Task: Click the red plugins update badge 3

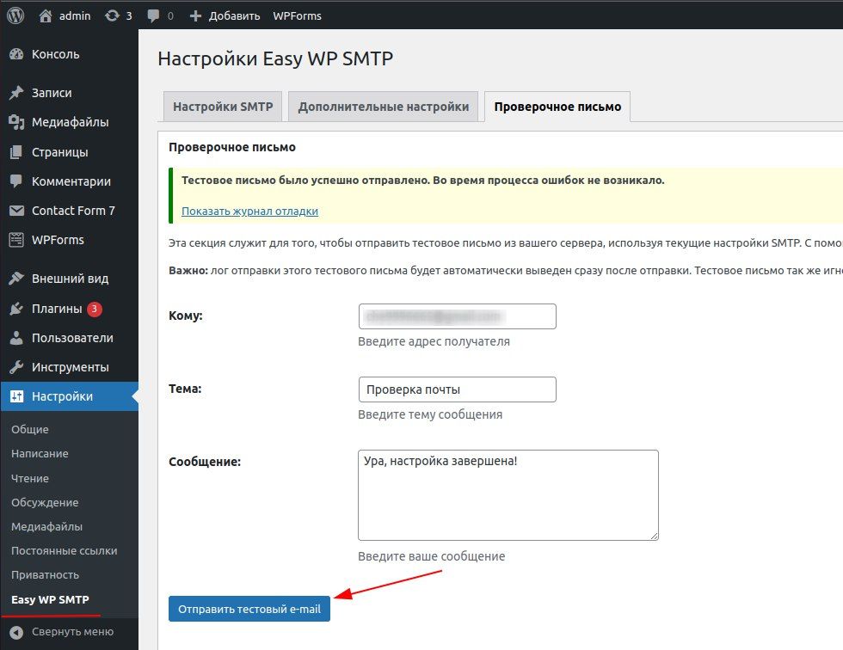Action: point(95,309)
